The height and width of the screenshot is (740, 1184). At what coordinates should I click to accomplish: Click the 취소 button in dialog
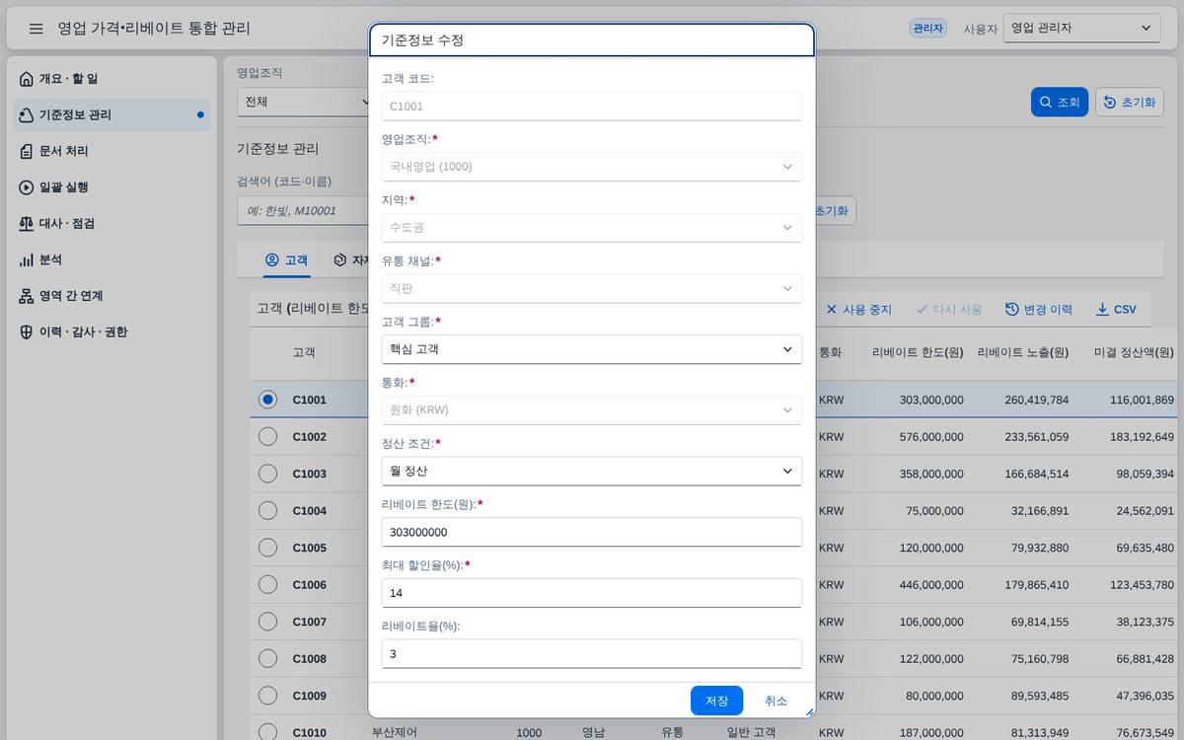pyautogui.click(x=776, y=701)
